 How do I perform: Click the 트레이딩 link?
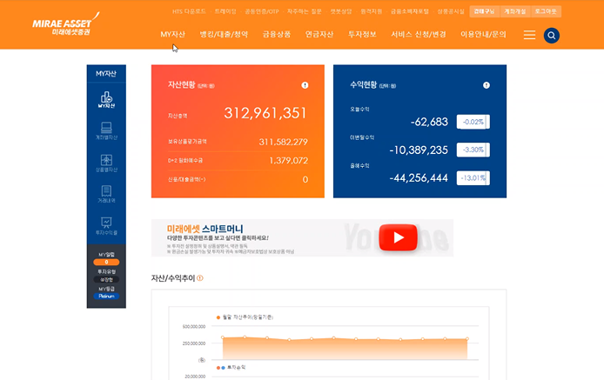[x=225, y=11]
